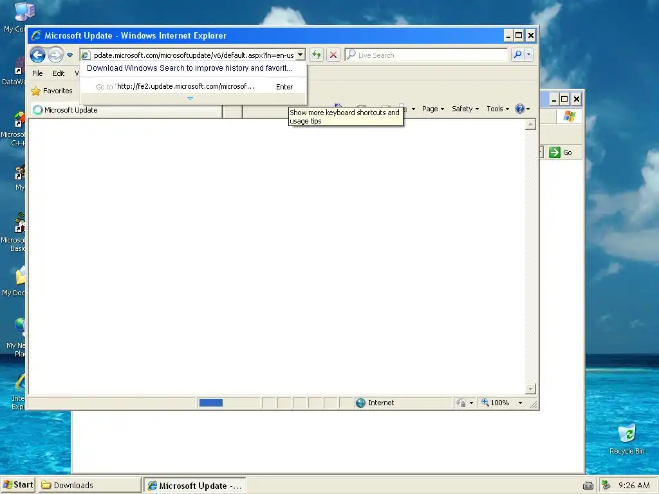Open the search provider options dropdown
The width and height of the screenshot is (659, 494).
529,55
